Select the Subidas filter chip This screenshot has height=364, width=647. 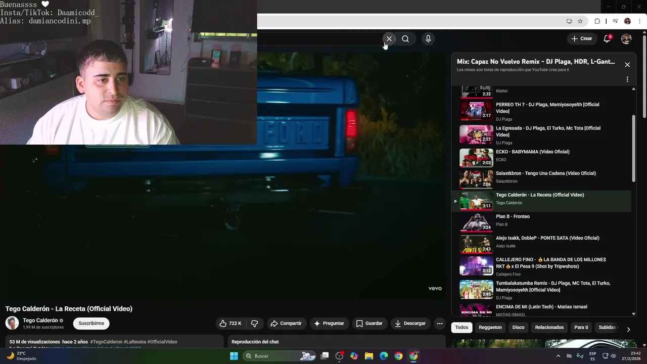tap(607, 328)
